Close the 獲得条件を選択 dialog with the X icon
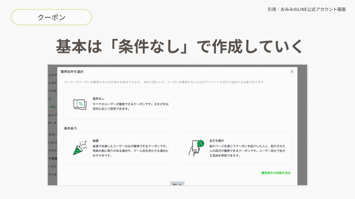This screenshot has height=199, width=355. [x=292, y=72]
